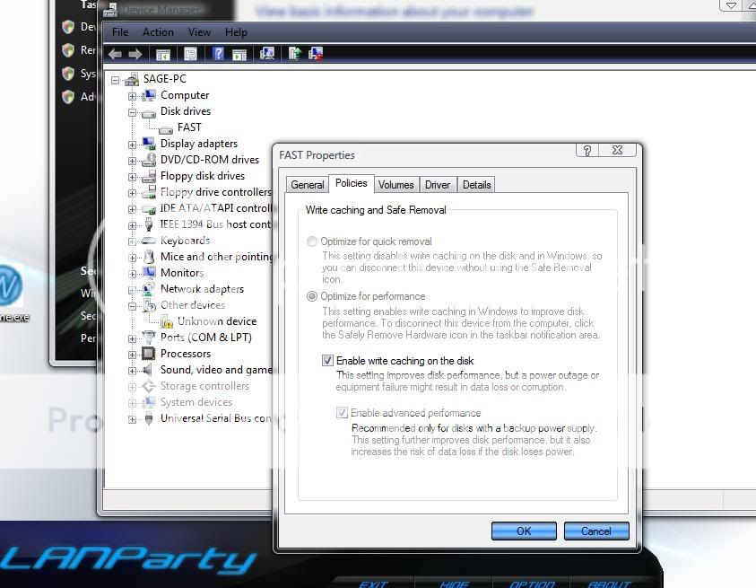Image resolution: width=756 pixels, height=588 pixels.
Task: Open the Action menu
Action: coord(158,31)
